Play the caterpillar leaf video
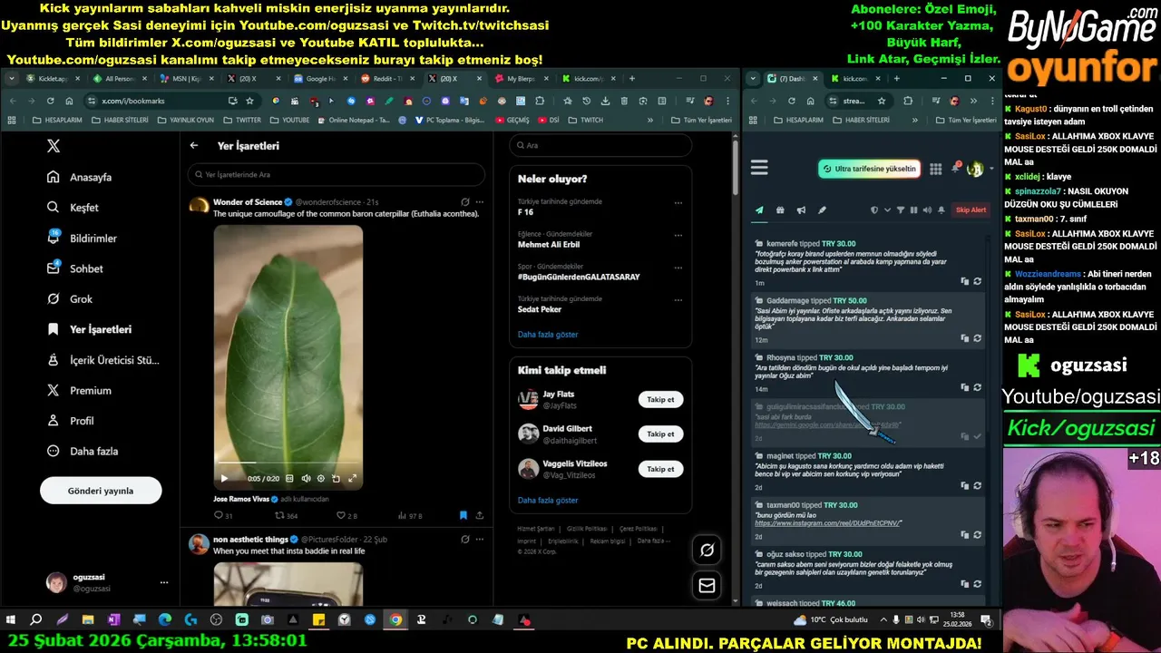1161x653 pixels. click(225, 478)
